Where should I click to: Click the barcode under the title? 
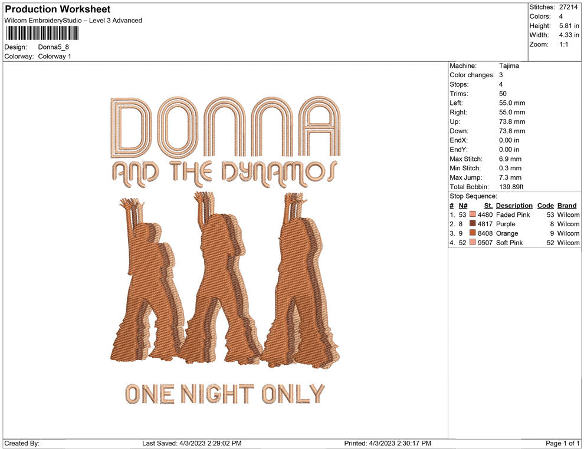(x=42, y=33)
